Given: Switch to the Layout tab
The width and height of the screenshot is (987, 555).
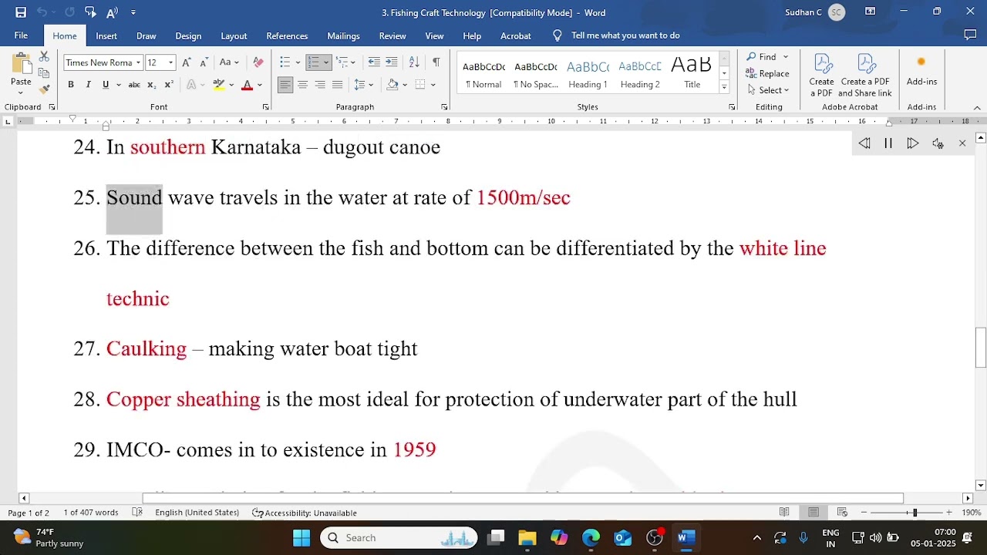Looking at the screenshot, I should [x=234, y=35].
